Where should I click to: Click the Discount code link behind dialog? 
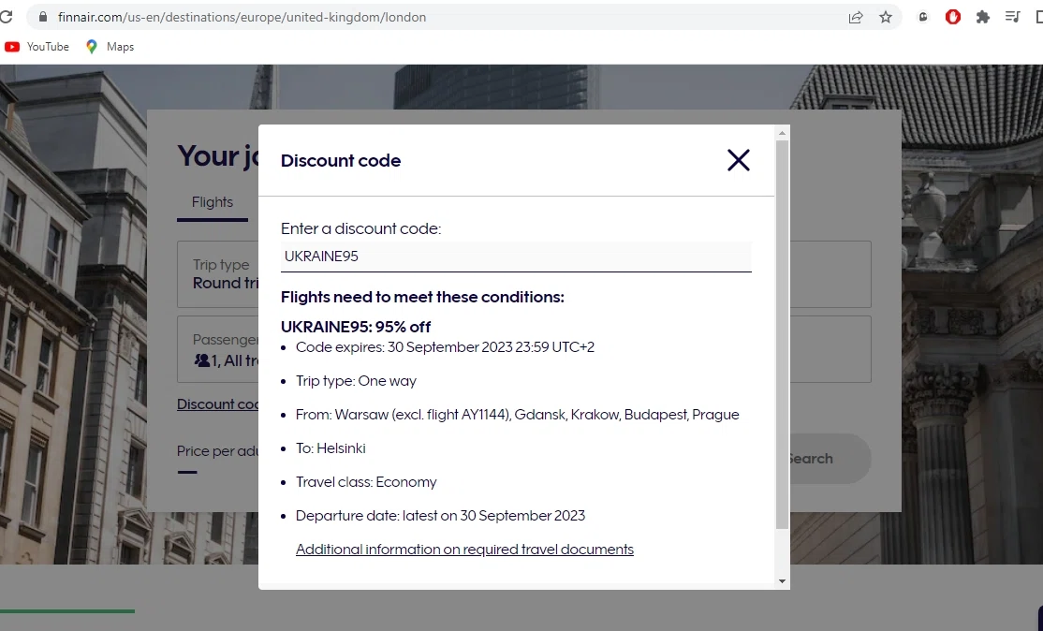(217, 404)
